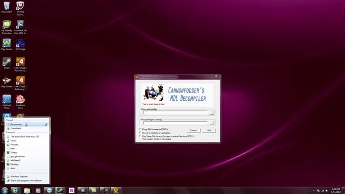Viewport: 345px width, 194px height.
Task: Open the Cardmon Hero desktop icon
Action: [x=20, y=102]
